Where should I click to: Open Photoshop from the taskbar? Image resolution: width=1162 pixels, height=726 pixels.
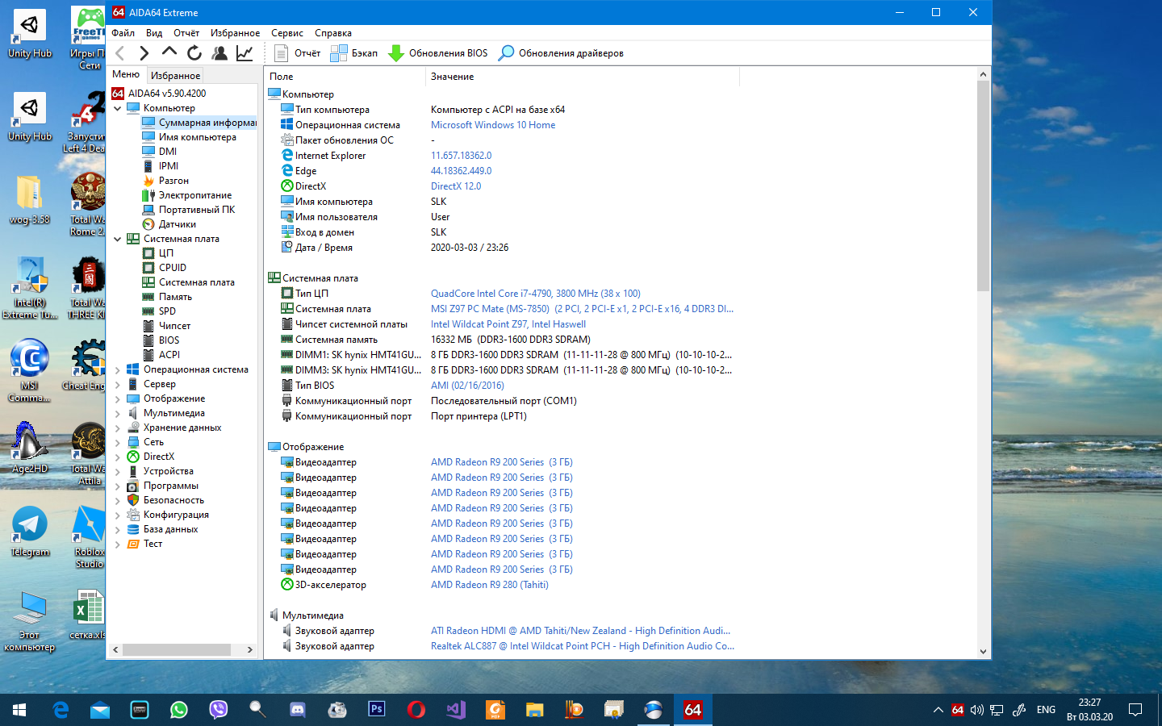(377, 710)
